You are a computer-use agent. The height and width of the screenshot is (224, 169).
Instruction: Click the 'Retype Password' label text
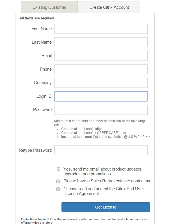click(x=35, y=150)
